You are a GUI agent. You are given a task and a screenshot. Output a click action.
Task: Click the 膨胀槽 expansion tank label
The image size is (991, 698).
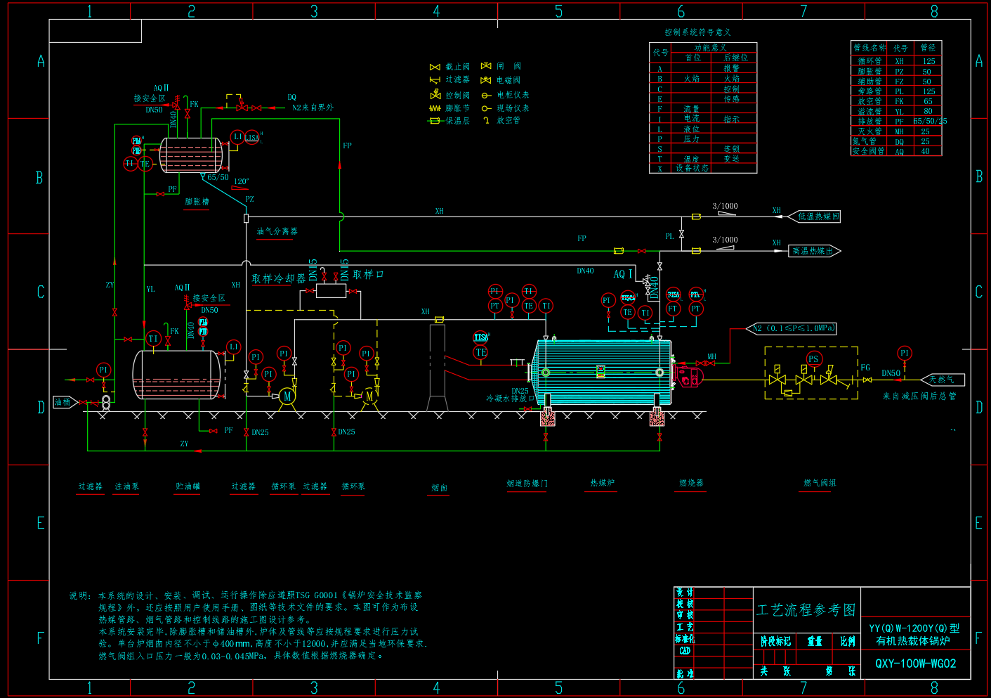197,202
